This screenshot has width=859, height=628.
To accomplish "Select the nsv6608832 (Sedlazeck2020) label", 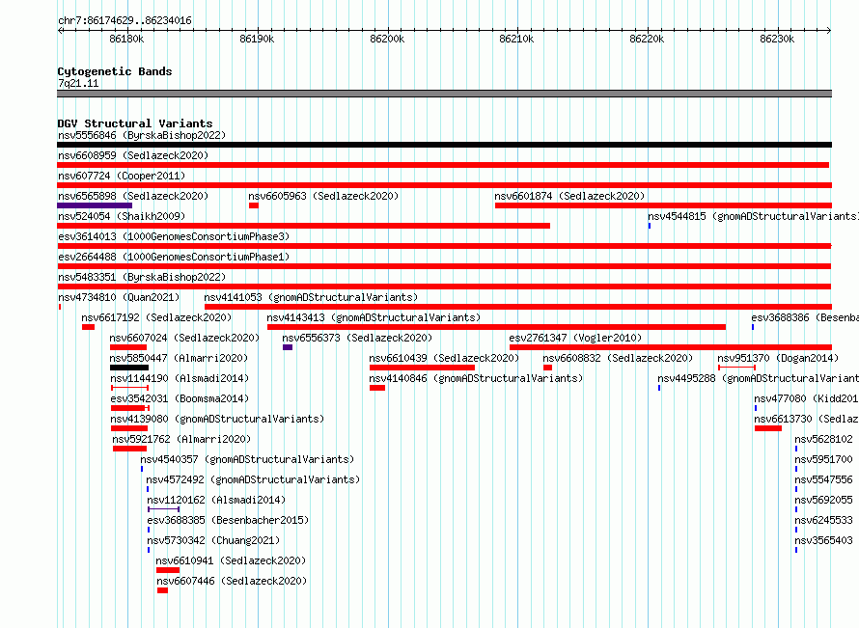I will 618,358.
